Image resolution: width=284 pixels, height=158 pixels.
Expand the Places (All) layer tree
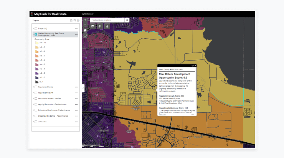point(33,28)
